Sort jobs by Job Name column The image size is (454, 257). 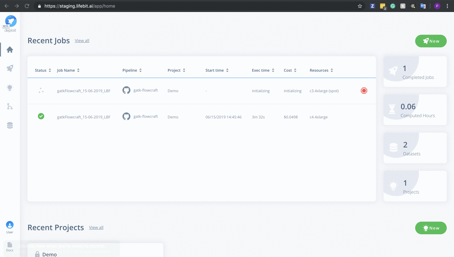pyautogui.click(x=68, y=70)
